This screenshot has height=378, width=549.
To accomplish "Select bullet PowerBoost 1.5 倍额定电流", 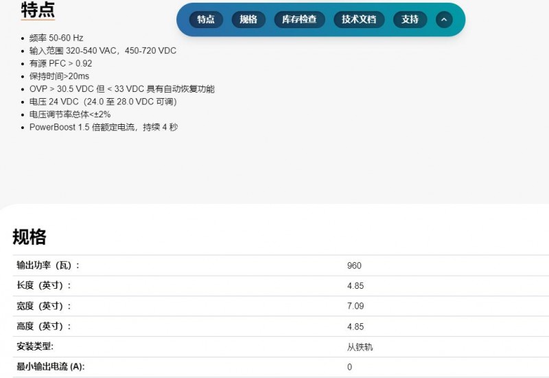I will coord(104,127).
